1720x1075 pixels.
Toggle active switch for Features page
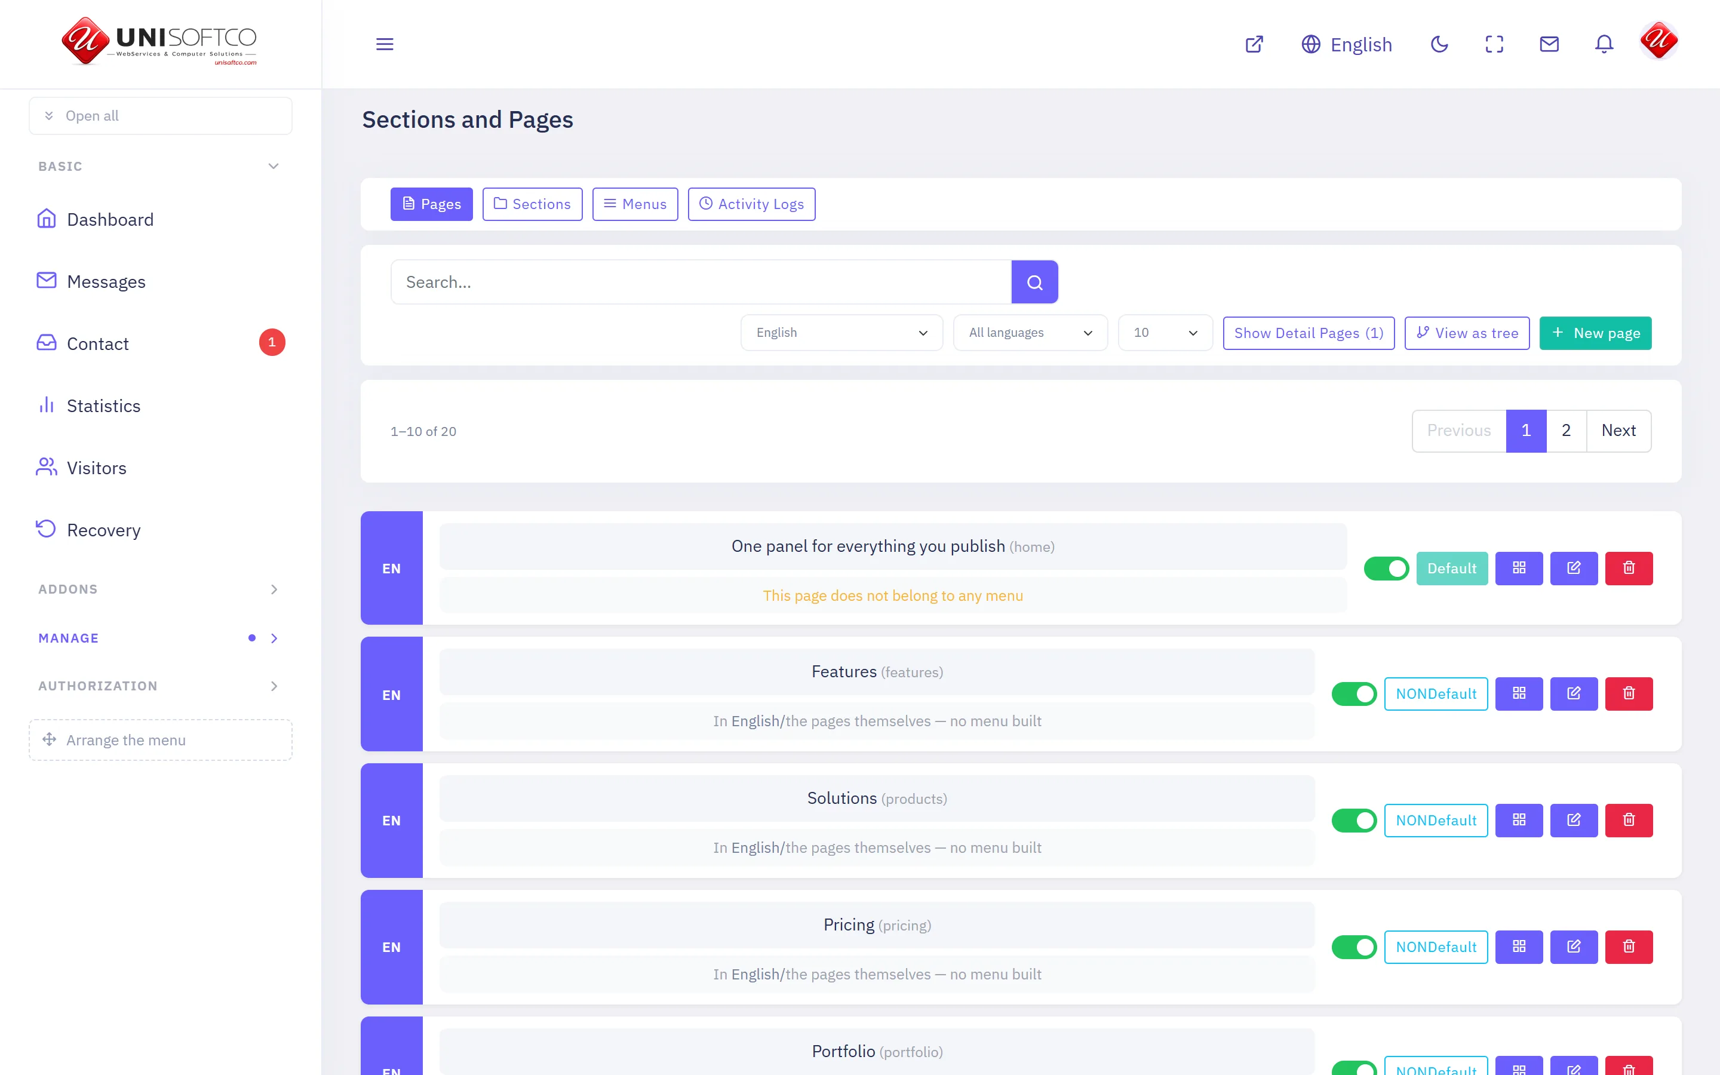[1354, 694]
